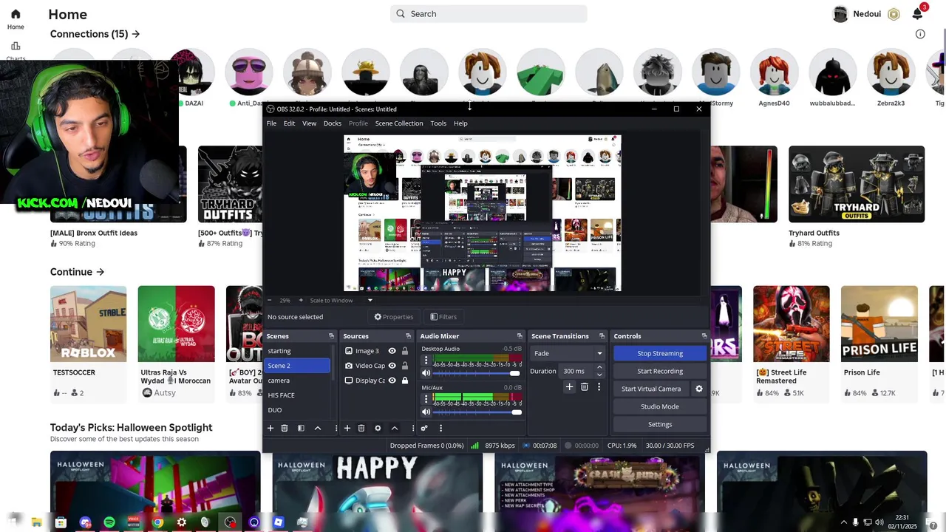Hide the Display Capture source
The image size is (946, 532).
coord(392,381)
